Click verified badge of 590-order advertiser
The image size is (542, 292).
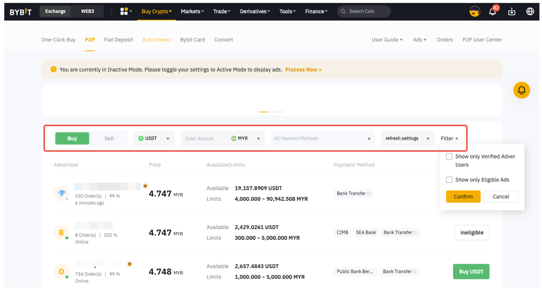click(x=145, y=186)
